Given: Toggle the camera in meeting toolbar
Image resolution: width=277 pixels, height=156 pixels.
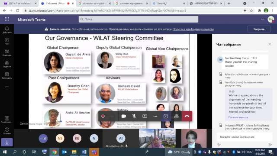Looking at the screenshot, I should tap(124, 116).
